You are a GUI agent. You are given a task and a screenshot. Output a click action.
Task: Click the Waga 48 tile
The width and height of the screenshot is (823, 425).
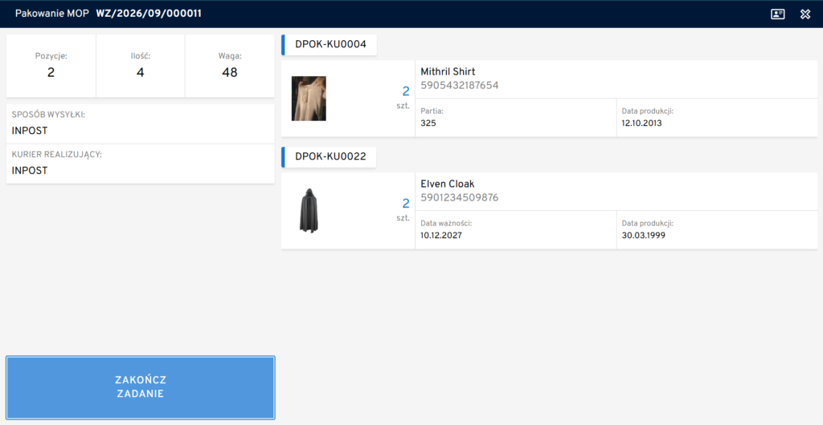tap(230, 66)
